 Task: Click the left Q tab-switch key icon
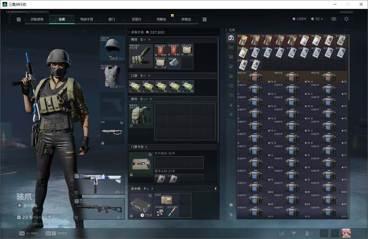19,20
